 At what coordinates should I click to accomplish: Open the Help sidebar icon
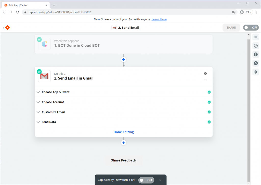click(256, 46)
